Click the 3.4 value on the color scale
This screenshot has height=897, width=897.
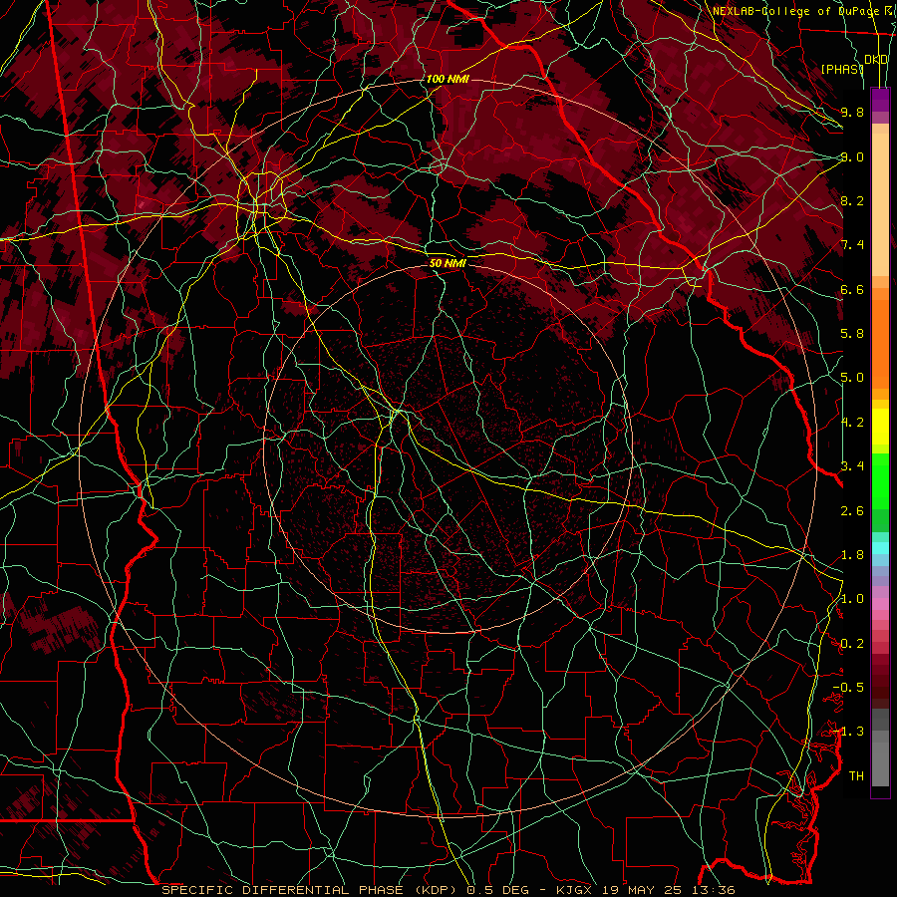point(852,466)
